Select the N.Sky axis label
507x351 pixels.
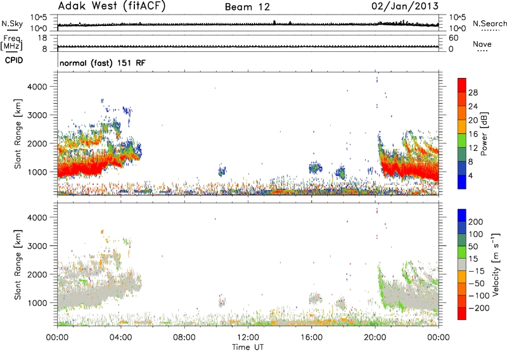click(x=12, y=23)
